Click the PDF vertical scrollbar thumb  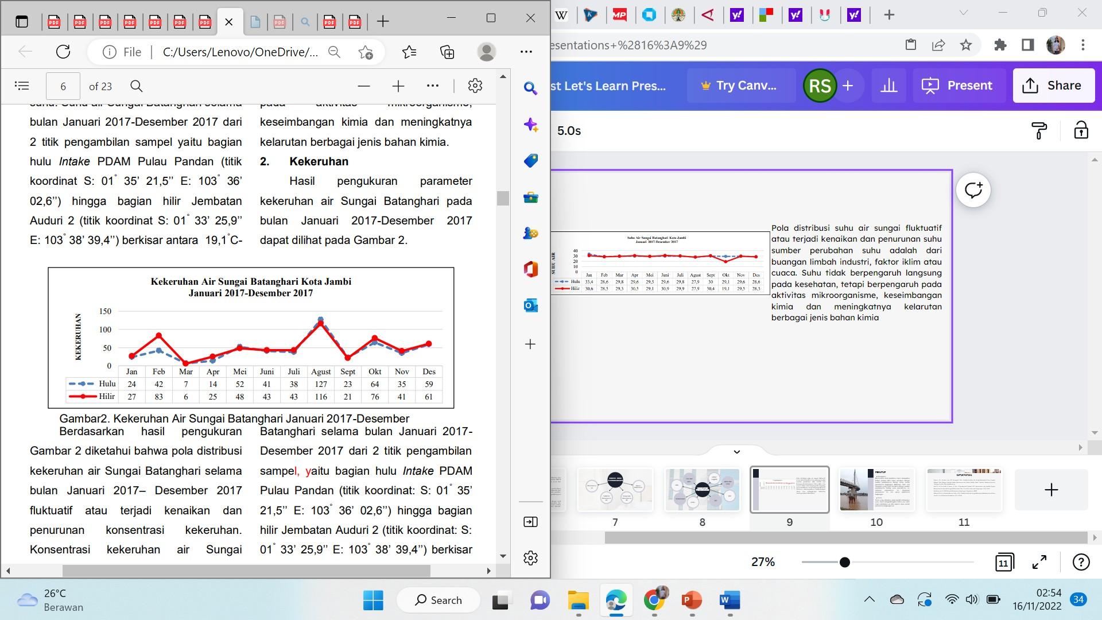click(503, 198)
